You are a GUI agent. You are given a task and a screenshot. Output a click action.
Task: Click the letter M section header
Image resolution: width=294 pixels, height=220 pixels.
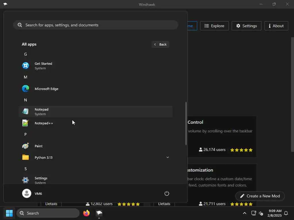tap(26, 77)
